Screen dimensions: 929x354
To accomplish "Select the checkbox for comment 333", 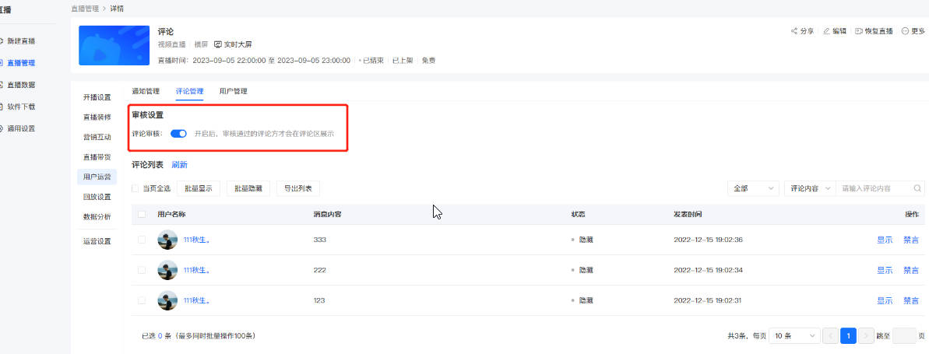I will (x=142, y=240).
